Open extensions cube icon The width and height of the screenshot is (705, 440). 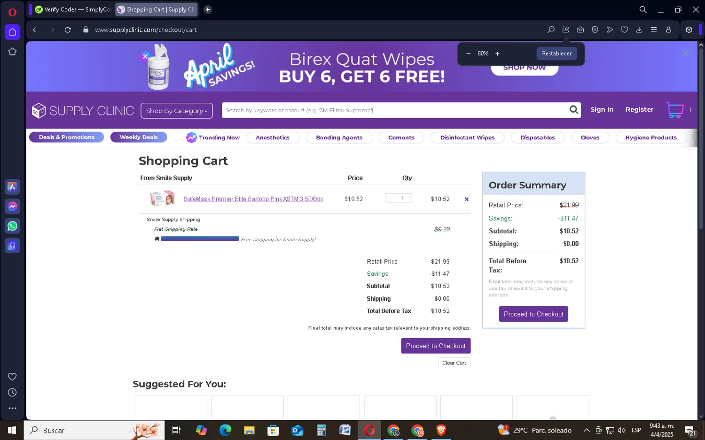coord(689,30)
